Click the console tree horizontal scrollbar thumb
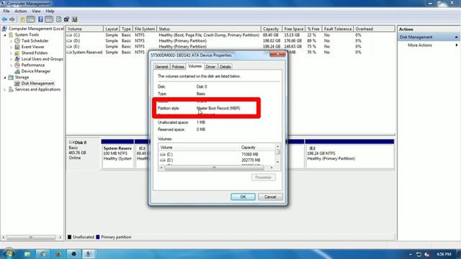Screen dimensions: 461x259 coord(31,237)
